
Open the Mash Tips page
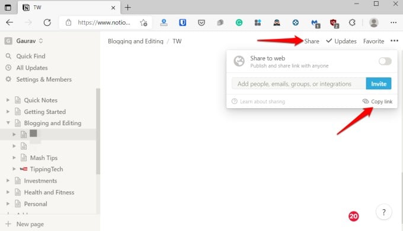pyautogui.click(x=44, y=158)
